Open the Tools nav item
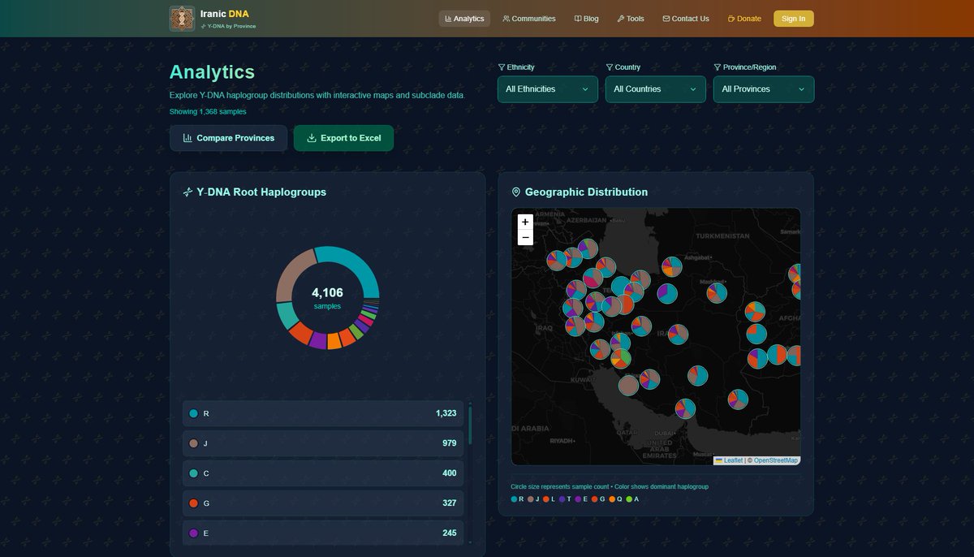 tap(631, 19)
